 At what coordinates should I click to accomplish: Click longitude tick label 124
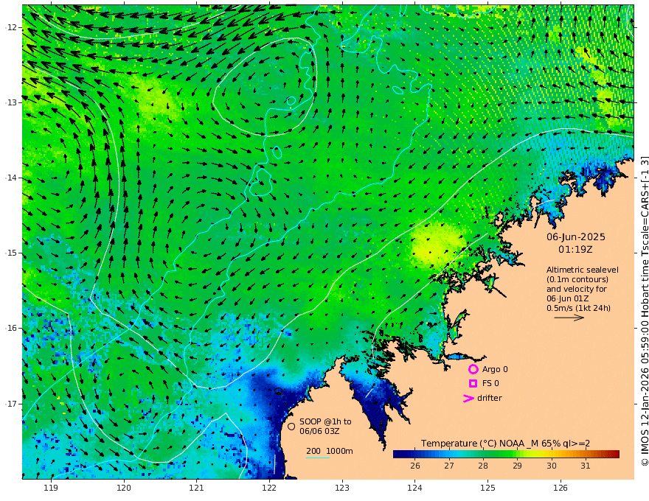point(414,488)
